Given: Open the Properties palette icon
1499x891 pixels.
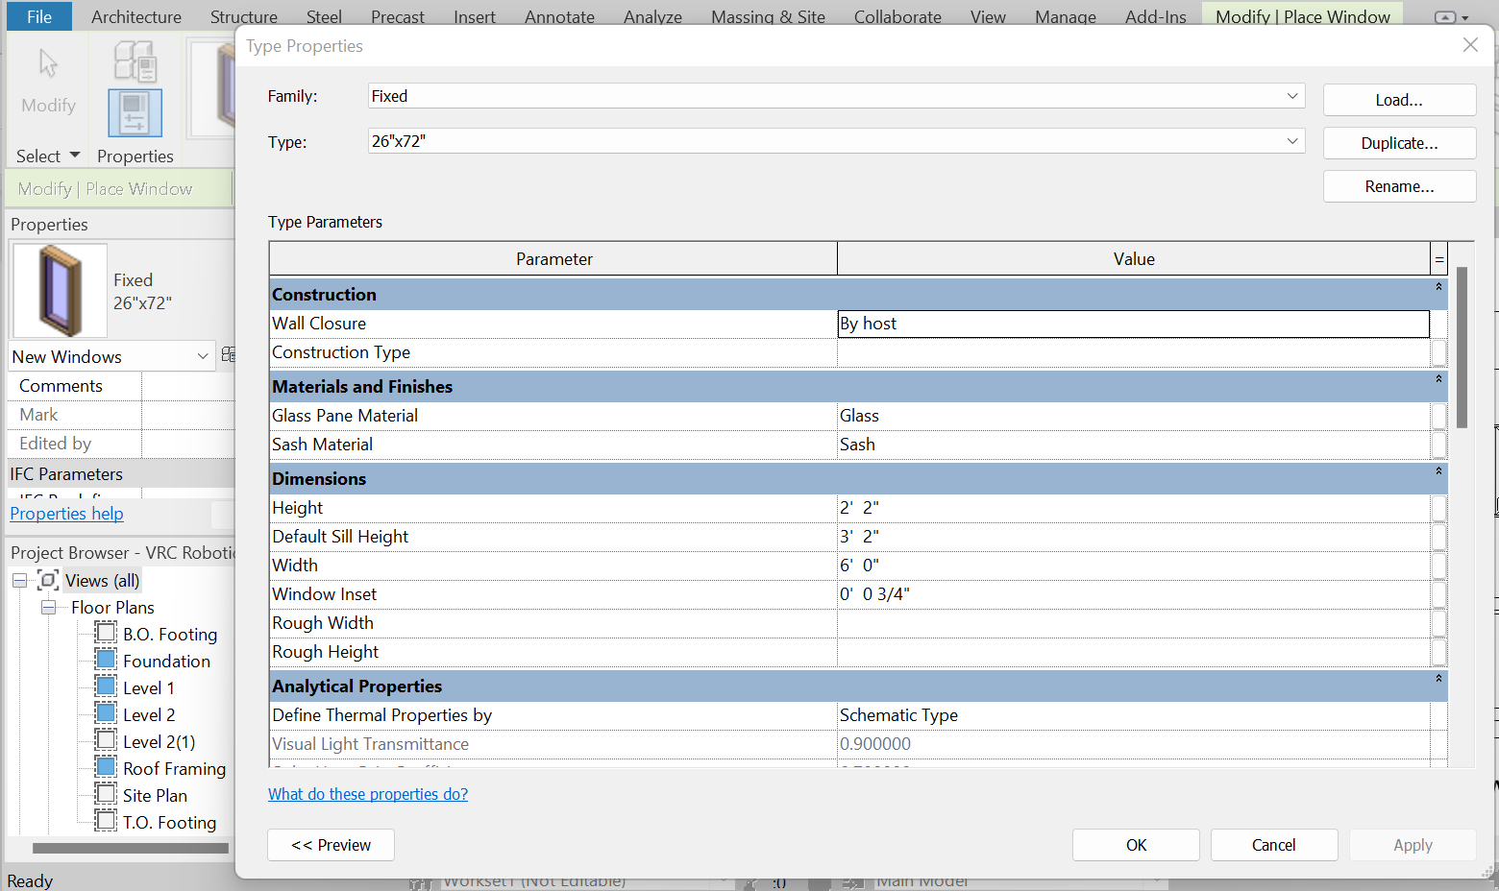Looking at the screenshot, I should (x=135, y=112).
